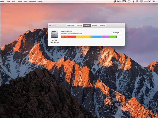Open the Wi-Fi status menu
The height and width of the screenshot is (124, 163).
tap(137, 2)
